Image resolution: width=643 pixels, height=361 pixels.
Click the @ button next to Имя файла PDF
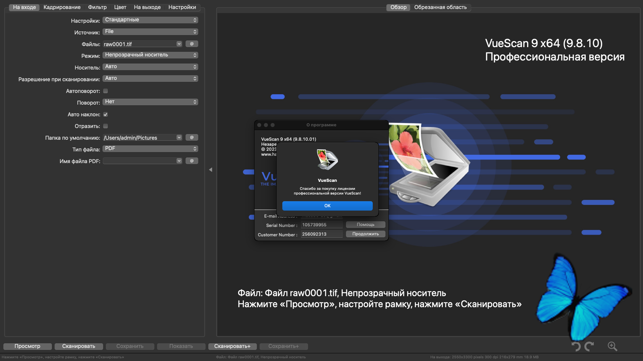point(192,161)
